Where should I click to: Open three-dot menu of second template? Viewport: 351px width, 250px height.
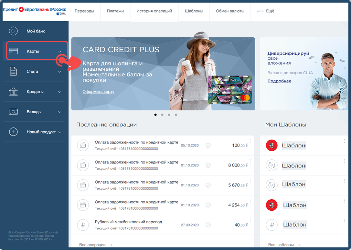[344, 161]
